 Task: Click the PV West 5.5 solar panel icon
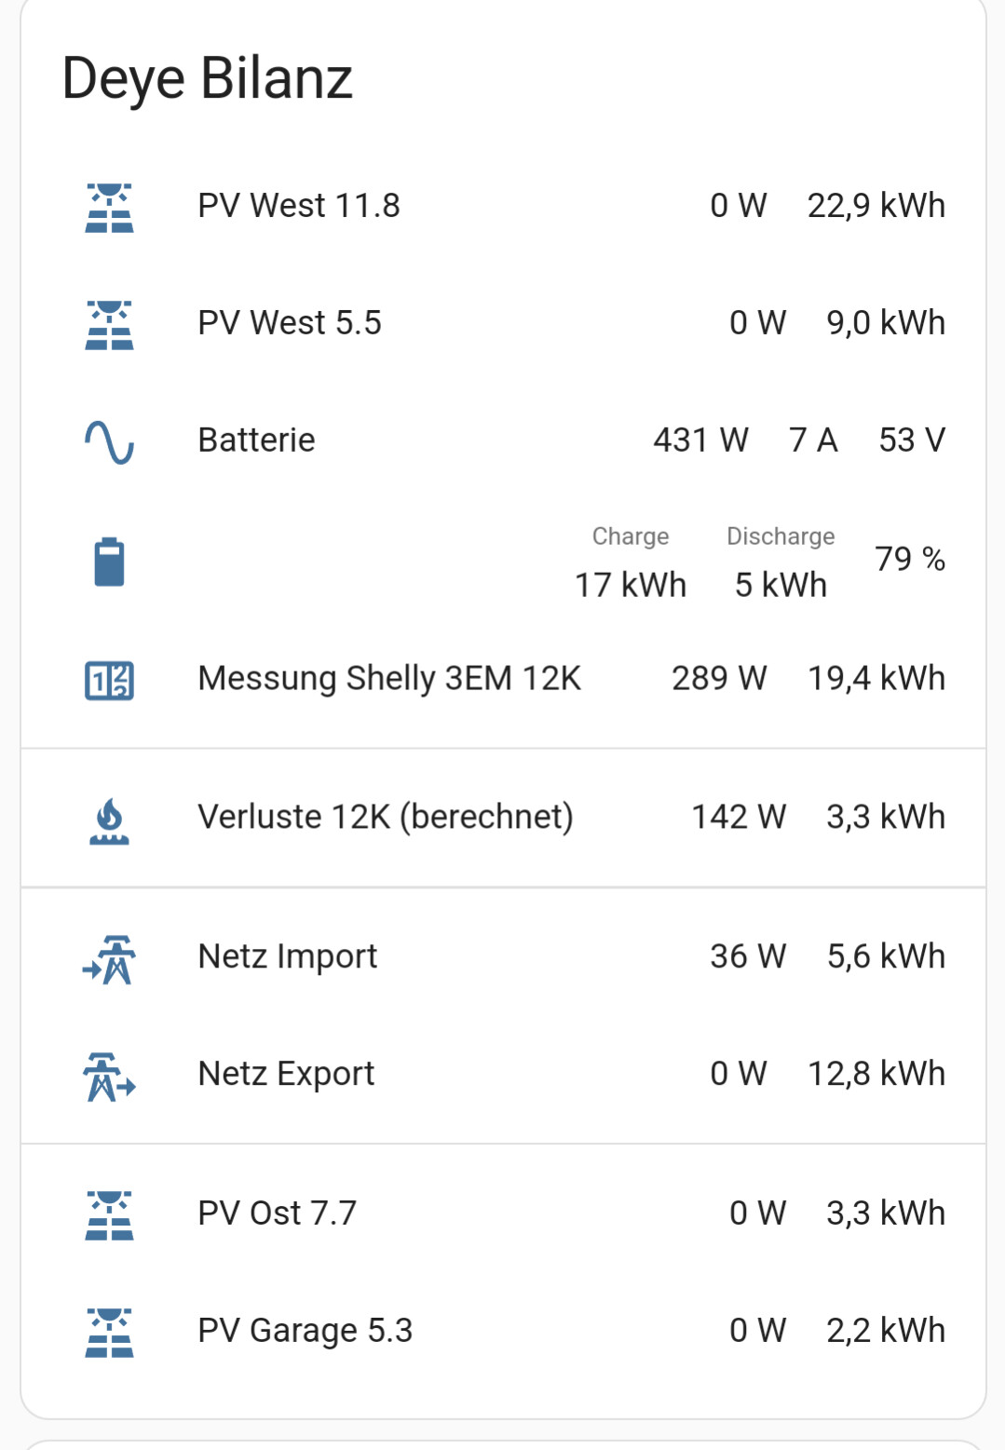click(109, 324)
